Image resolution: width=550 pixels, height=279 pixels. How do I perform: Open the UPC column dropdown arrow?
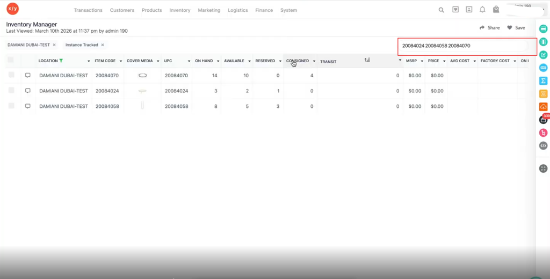189,61
